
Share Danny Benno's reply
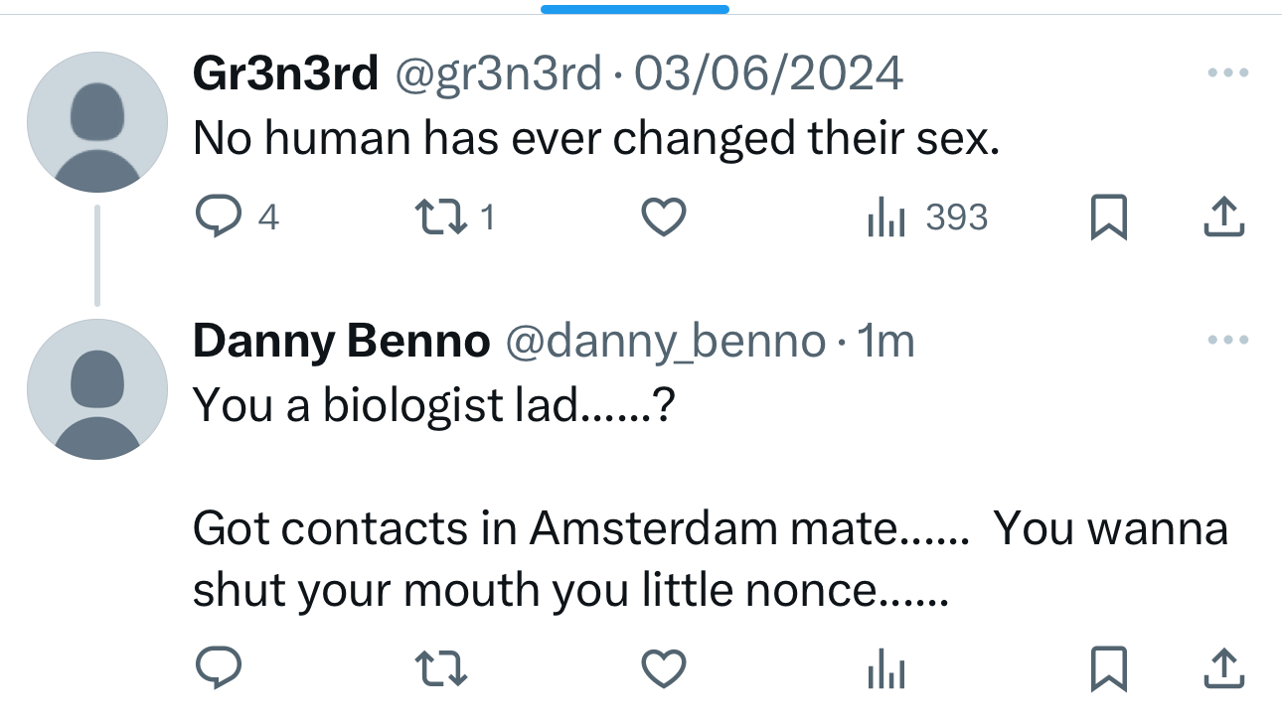click(1223, 668)
